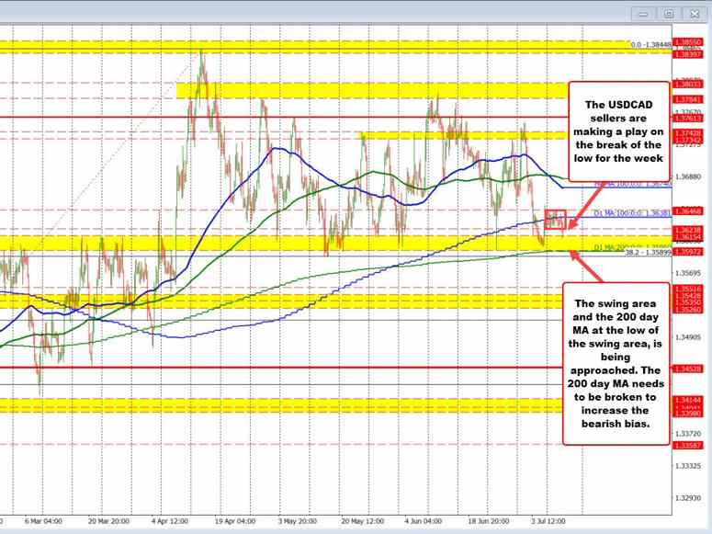Image resolution: width=712 pixels, height=534 pixels.
Task: Click the D1 MA 100 label reading 1.36381
Action: tap(633, 213)
